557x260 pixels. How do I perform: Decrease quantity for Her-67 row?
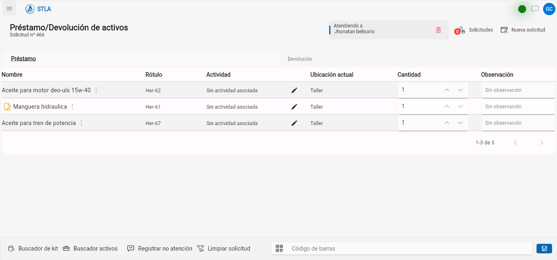tap(460, 123)
